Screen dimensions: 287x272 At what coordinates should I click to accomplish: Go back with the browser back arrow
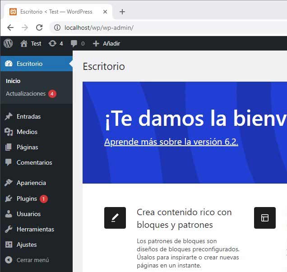pos(10,28)
